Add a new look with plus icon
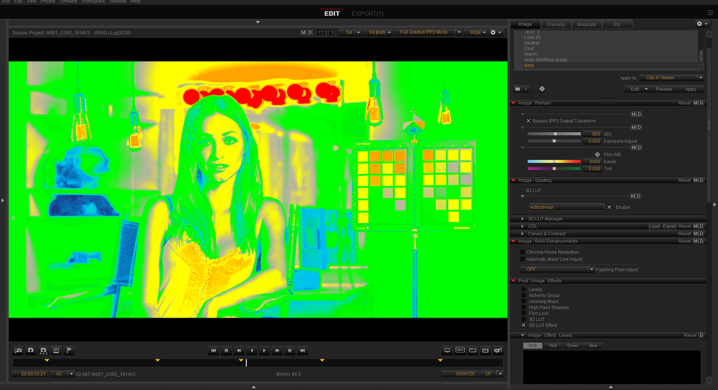This screenshot has width=718, height=390. [526, 89]
